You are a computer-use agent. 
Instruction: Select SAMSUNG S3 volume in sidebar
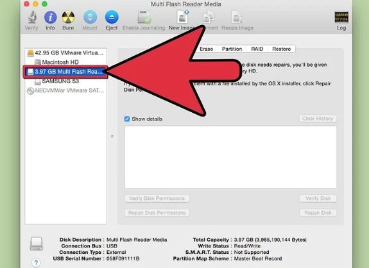(56, 81)
